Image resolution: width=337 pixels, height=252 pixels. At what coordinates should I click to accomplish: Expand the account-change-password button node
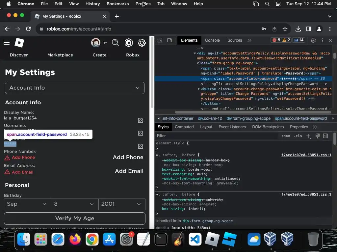pos(199,89)
